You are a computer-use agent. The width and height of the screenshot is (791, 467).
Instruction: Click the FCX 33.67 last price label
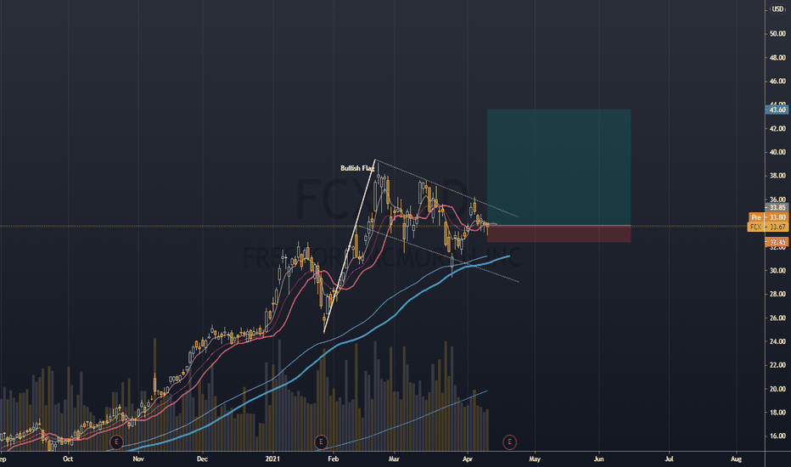tap(767, 228)
